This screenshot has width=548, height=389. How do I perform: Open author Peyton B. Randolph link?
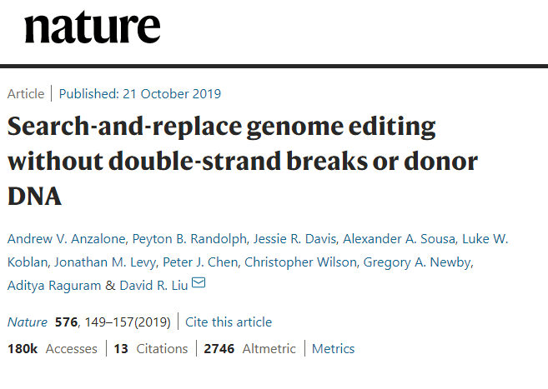(x=189, y=239)
